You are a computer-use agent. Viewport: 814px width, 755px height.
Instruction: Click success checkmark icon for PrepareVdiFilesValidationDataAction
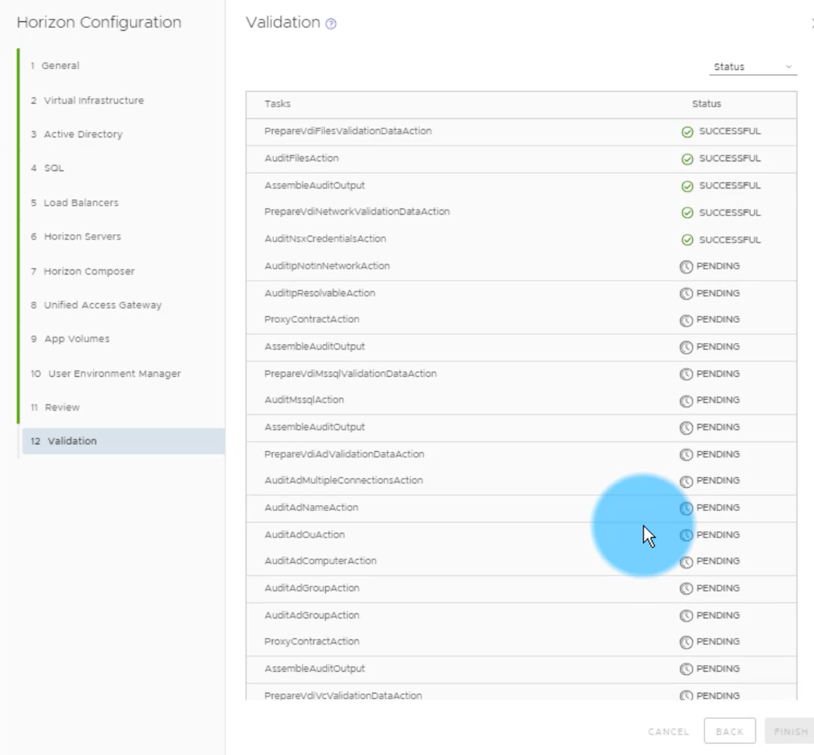[x=686, y=132]
